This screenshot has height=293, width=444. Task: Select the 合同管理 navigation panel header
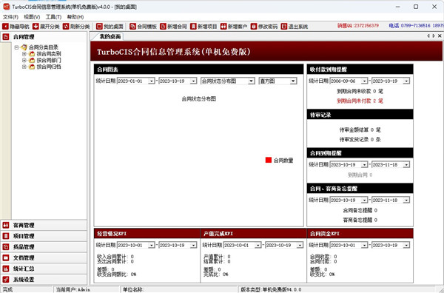pos(44,37)
